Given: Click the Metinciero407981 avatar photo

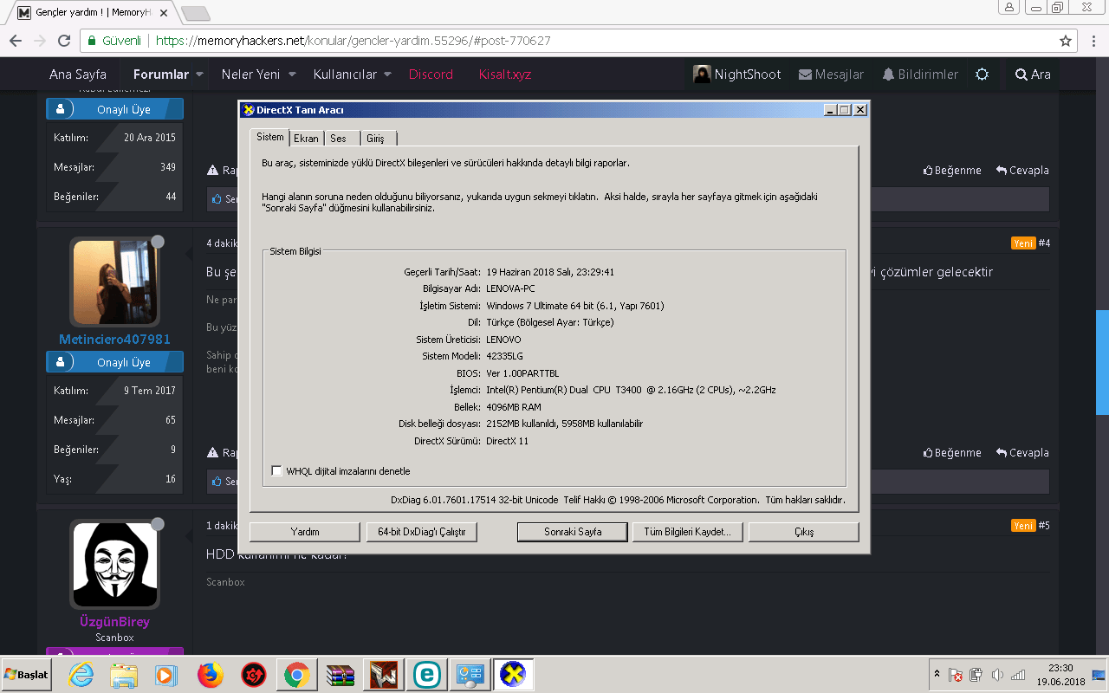Looking at the screenshot, I should (115, 282).
